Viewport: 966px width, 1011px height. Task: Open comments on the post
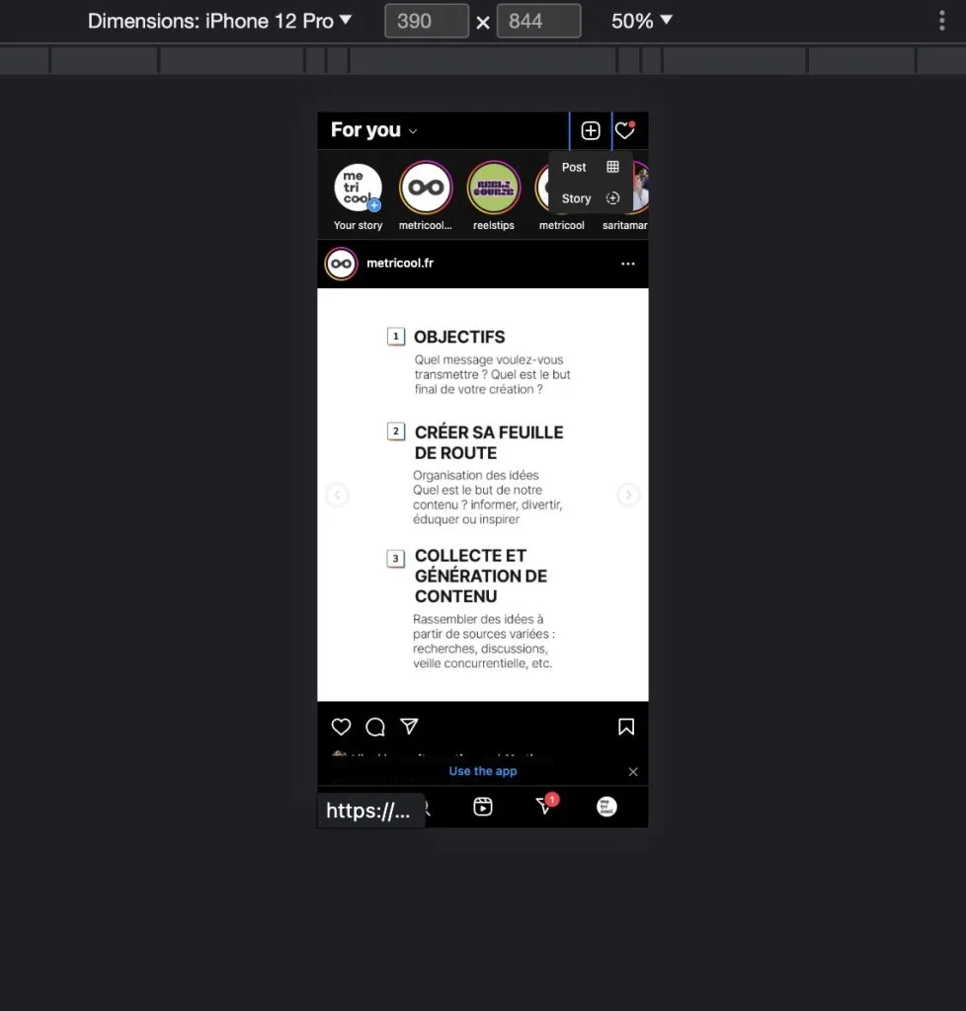click(375, 727)
